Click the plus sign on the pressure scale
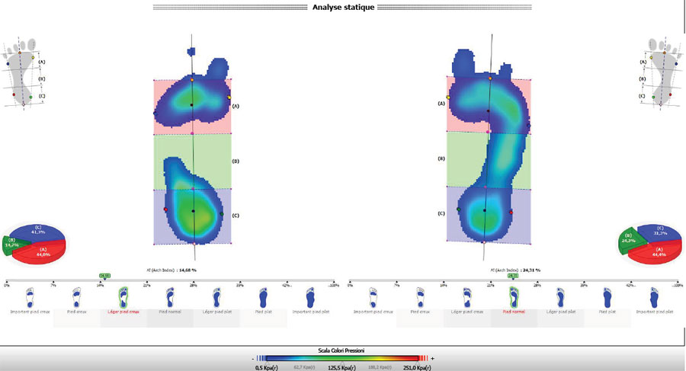This screenshot has height=371, width=686. [432, 357]
